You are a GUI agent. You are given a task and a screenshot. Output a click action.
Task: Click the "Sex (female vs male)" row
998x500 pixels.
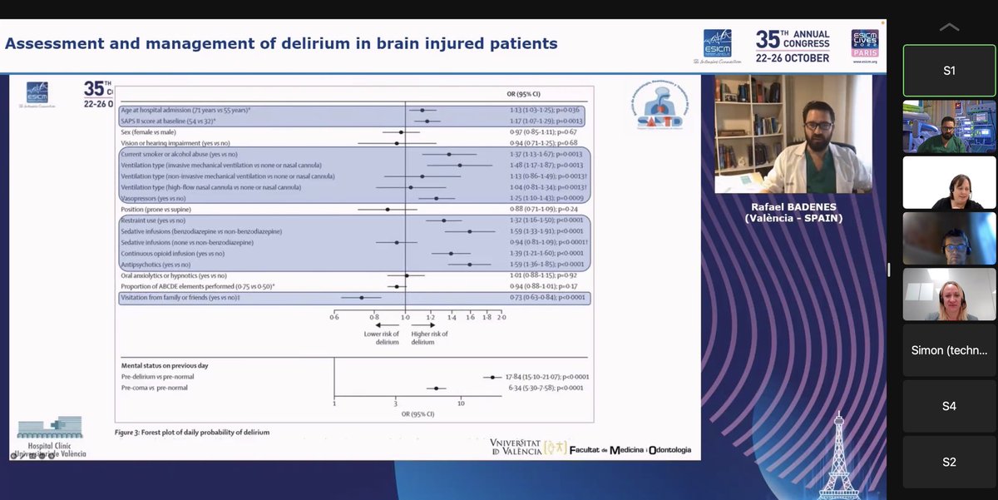[352, 132]
